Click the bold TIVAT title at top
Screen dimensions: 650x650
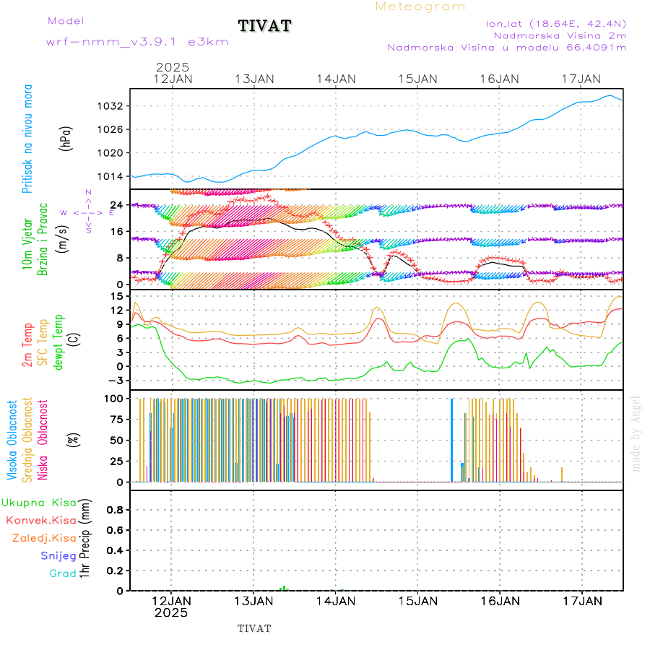pyautogui.click(x=265, y=26)
